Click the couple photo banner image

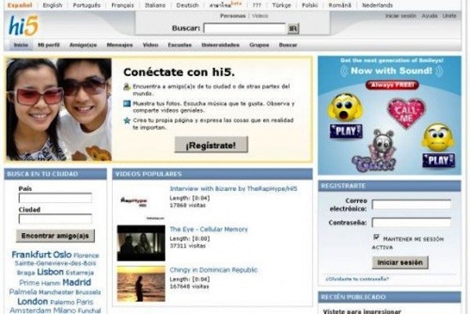[59, 110]
